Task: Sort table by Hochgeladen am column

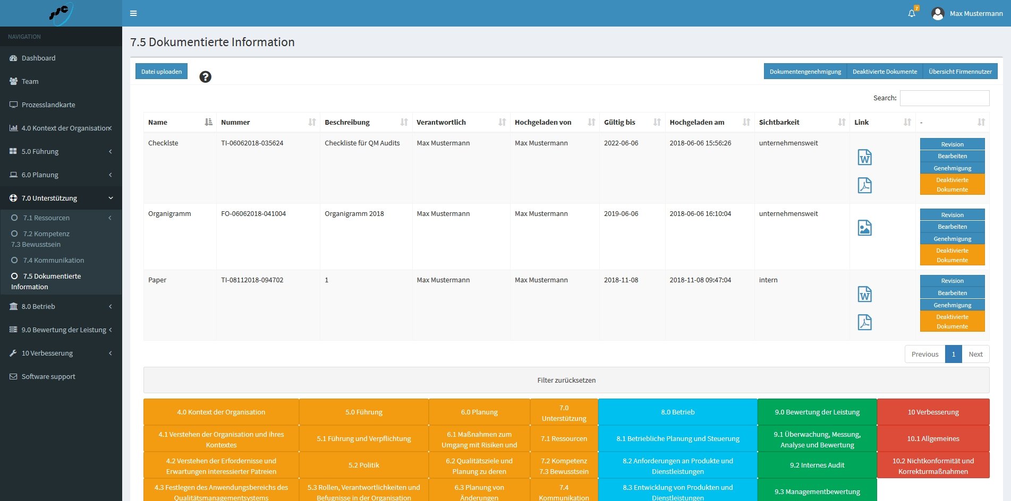Action: [710, 122]
